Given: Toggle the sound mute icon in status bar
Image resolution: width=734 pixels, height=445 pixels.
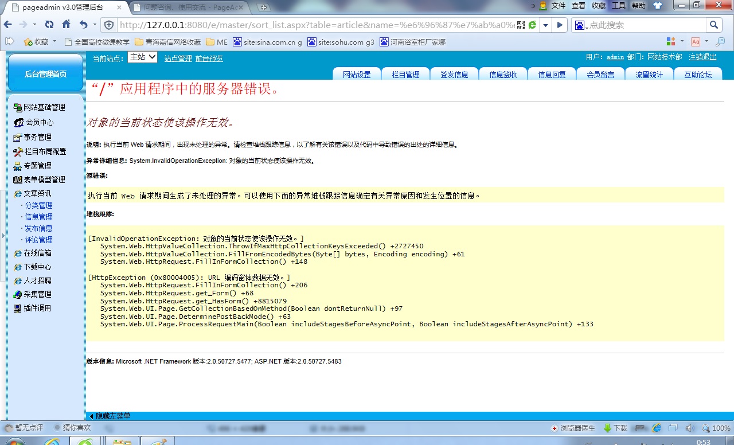Looking at the screenshot, I should point(689,428).
